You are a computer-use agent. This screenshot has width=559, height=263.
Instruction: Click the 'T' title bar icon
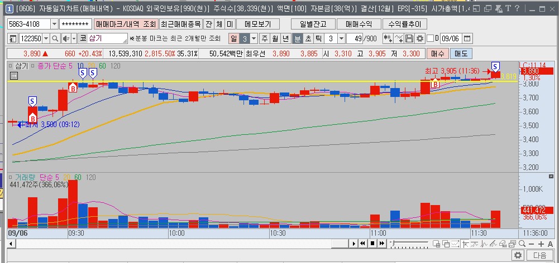point(508,8)
